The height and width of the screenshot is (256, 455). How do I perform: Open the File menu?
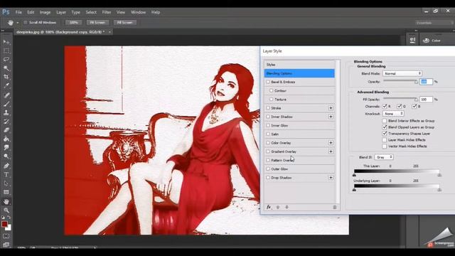18,12
